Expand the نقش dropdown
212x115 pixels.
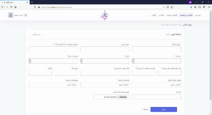(x=105, y=61)
